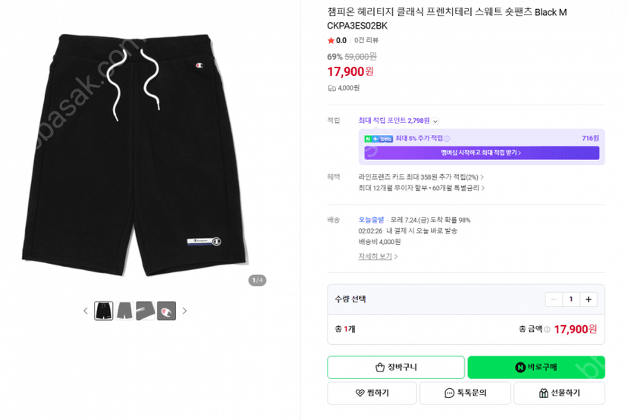Send as gift via 선물하기

click(559, 393)
